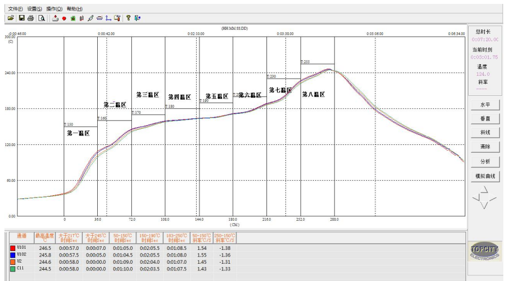Select the blue axis settings icon

[x=108, y=18]
